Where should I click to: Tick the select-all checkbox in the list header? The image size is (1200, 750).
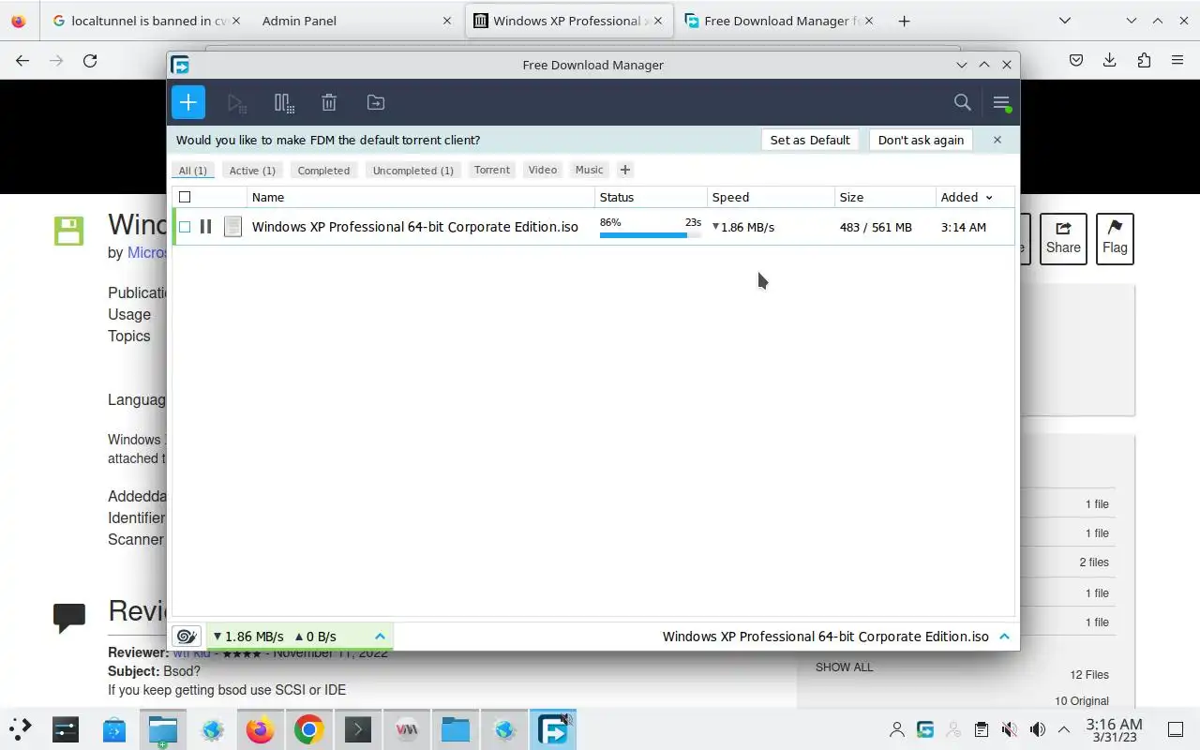(185, 197)
